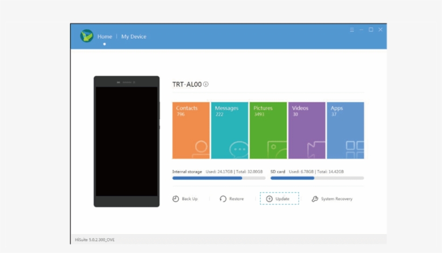The height and width of the screenshot is (253, 442).
Task: Open the hamburger menu in the title bar
Action: [352, 30]
